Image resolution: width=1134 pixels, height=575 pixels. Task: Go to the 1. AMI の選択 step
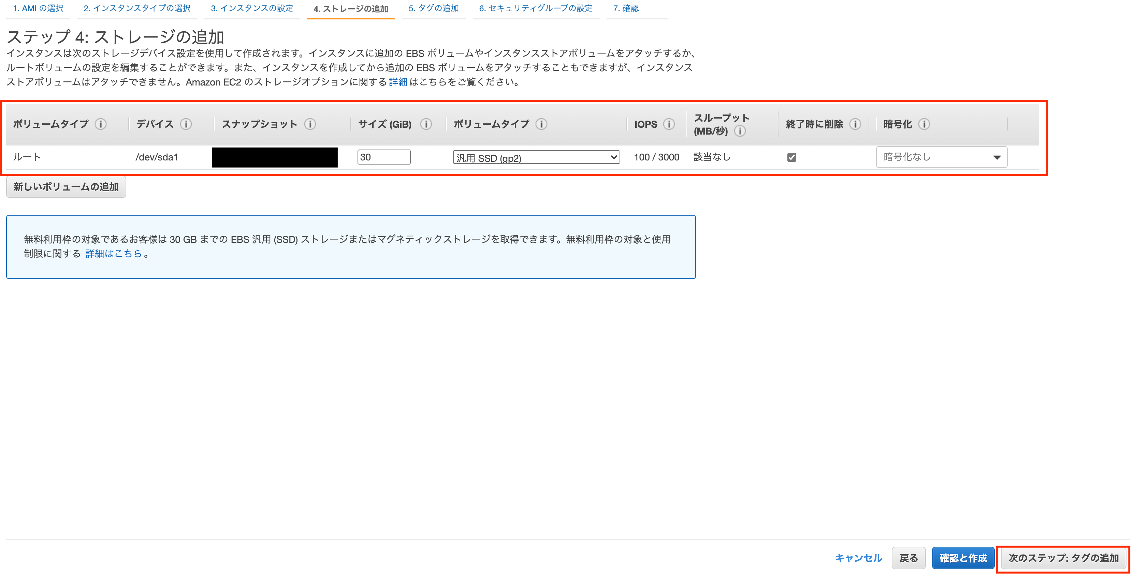(38, 8)
